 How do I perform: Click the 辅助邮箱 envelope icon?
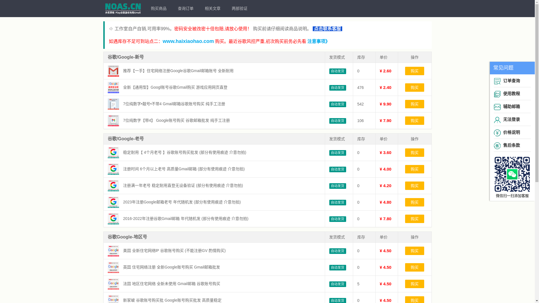(x=497, y=107)
